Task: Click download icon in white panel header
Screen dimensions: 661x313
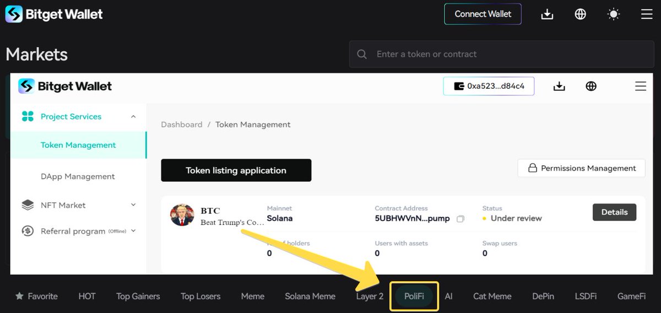Action: 559,86
